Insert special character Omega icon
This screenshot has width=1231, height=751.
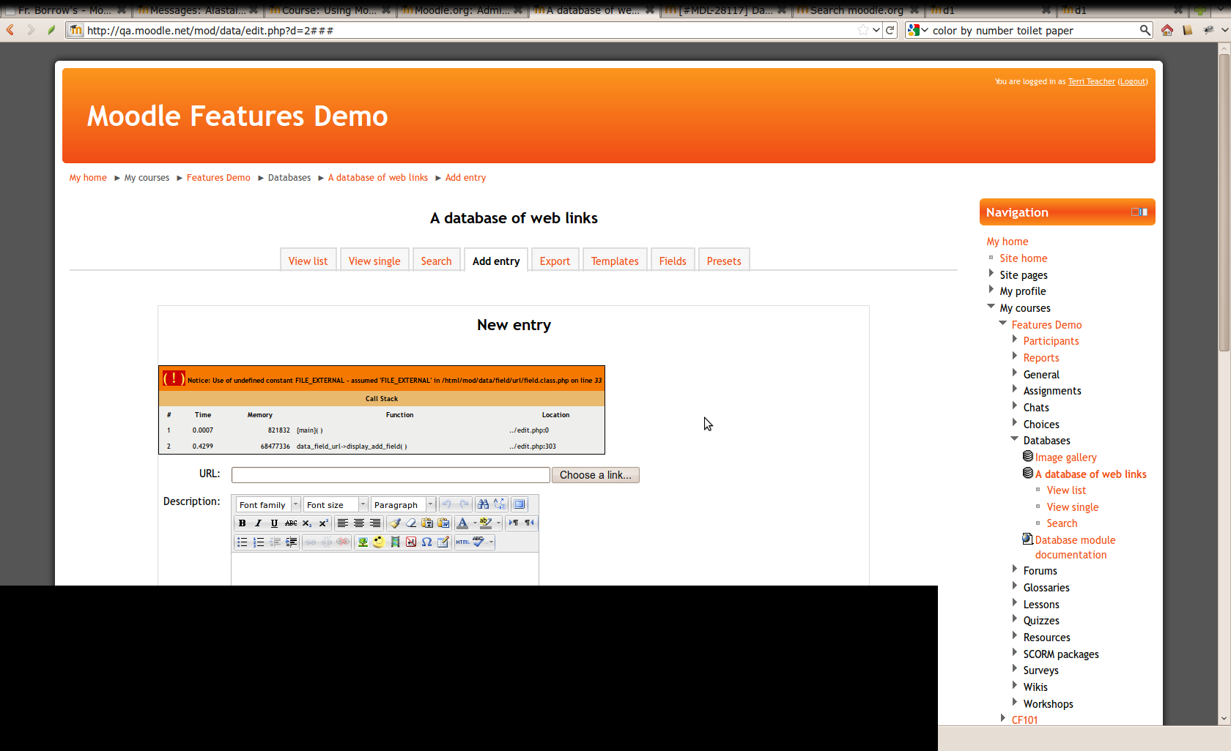(x=427, y=542)
